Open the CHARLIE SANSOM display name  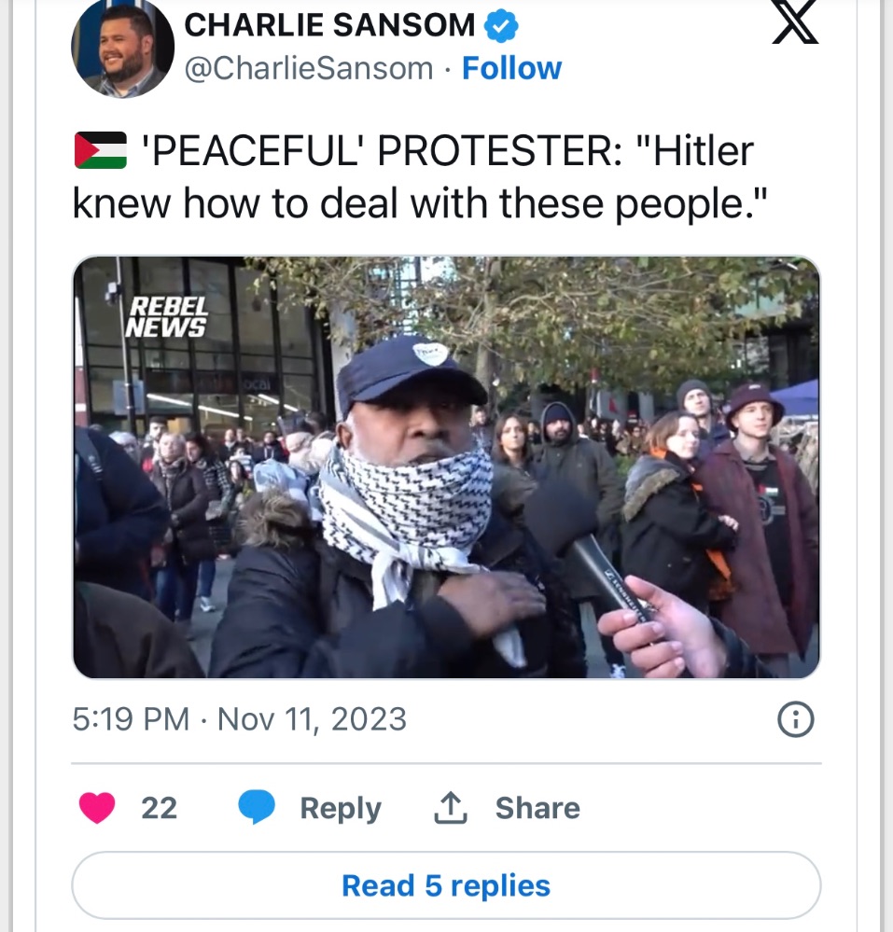coord(330,25)
